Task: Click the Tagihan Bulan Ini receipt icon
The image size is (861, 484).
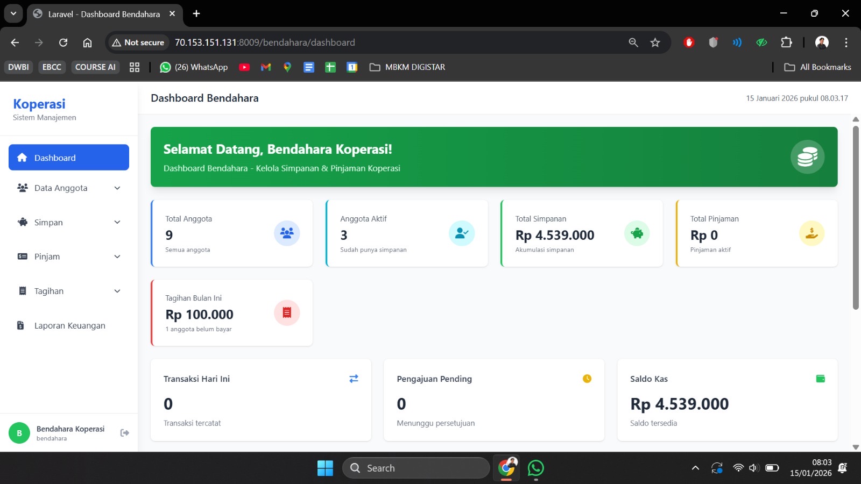Action: click(287, 312)
